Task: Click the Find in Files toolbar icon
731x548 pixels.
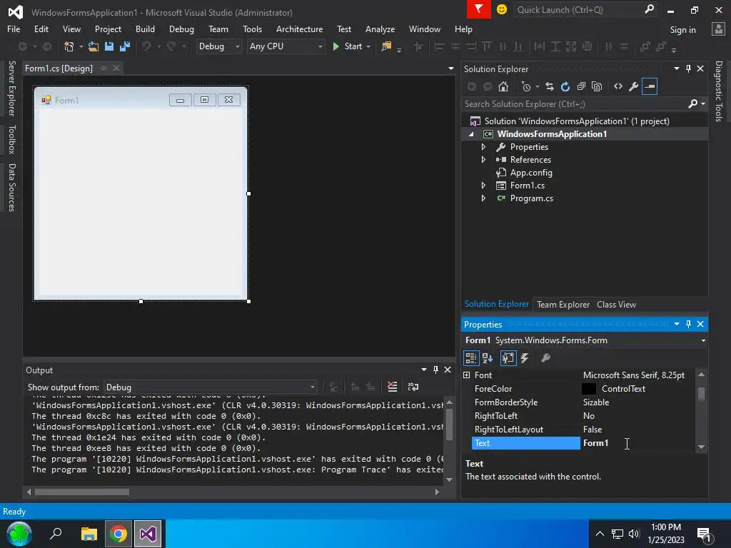Action: coord(386,46)
